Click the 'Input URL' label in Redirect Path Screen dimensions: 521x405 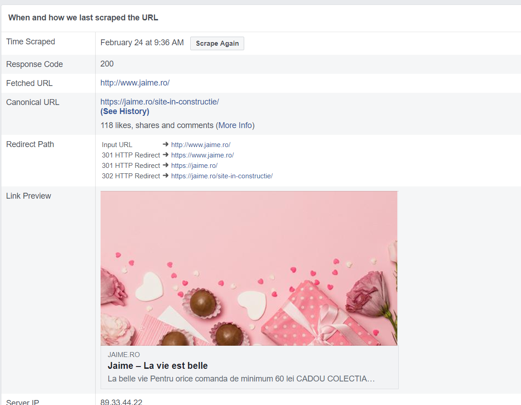click(117, 145)
